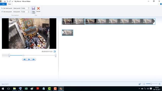Collapse the ribbon with the chevron

click(158, 4)
